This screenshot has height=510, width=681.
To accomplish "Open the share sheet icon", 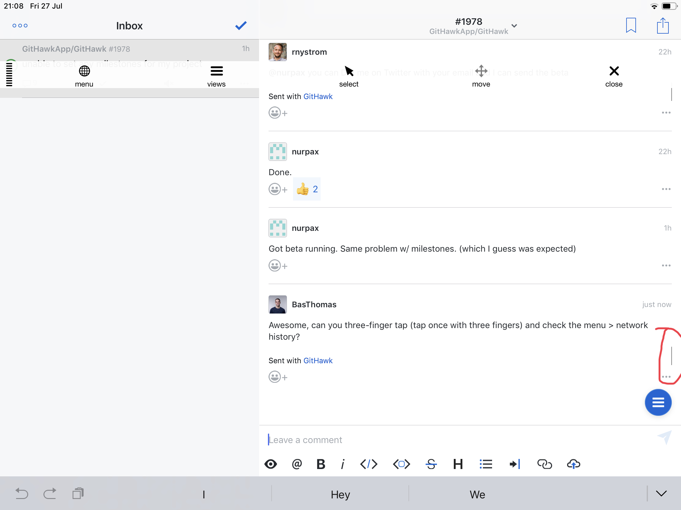I will click(663, 25).
